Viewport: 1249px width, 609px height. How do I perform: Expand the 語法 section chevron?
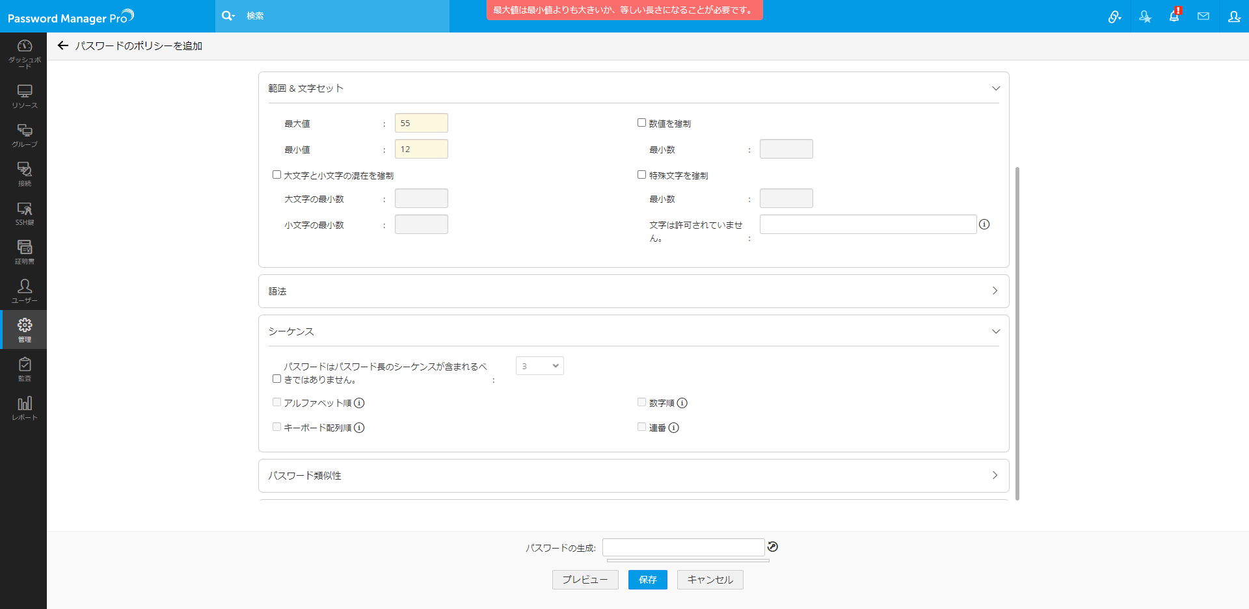click(x=995, y=291)
